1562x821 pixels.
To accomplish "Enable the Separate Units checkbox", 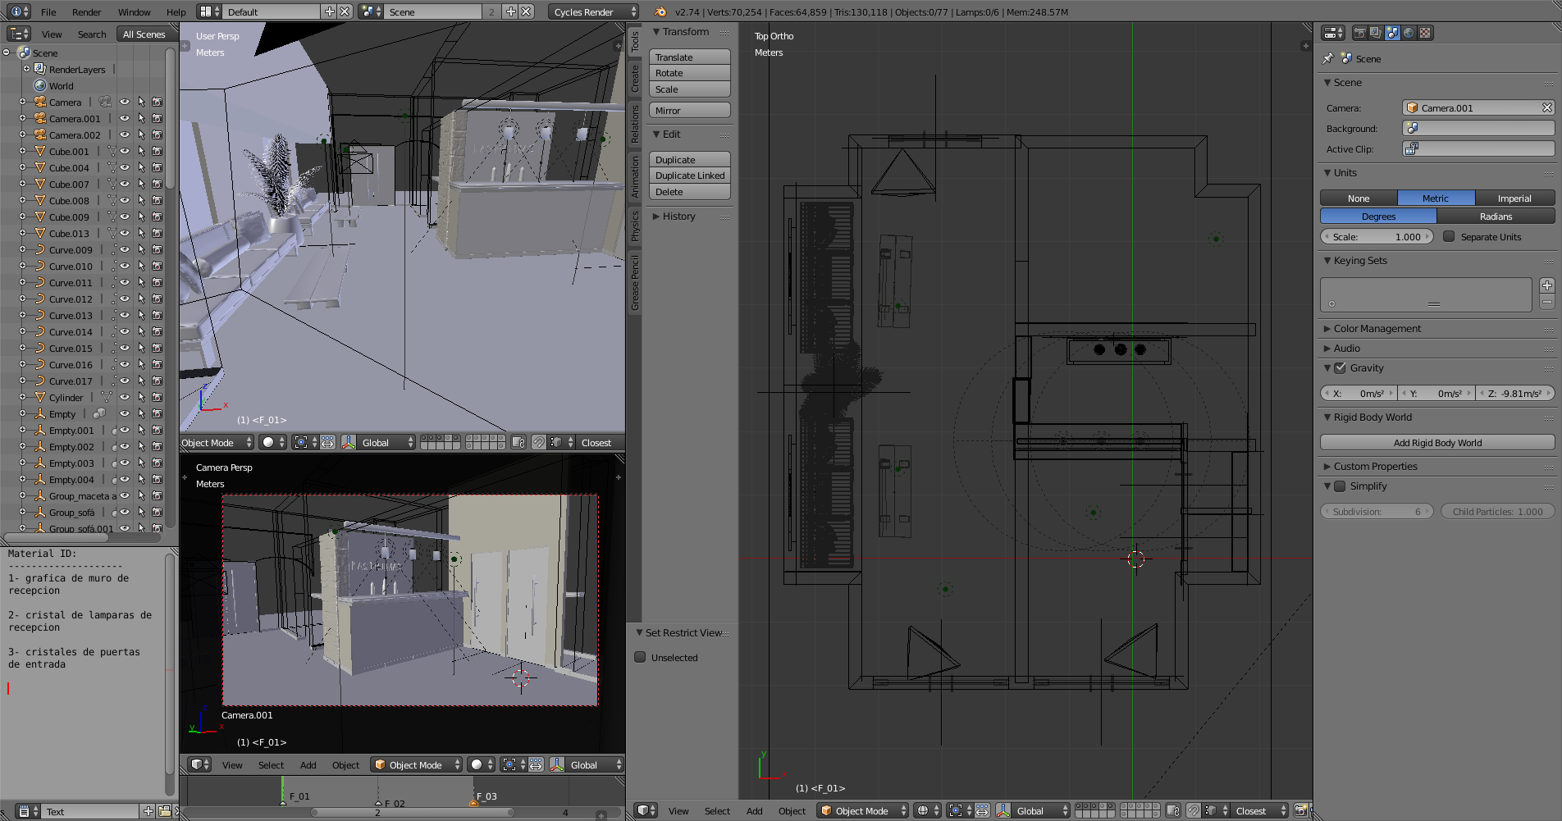I will pyautogui.click(x=1449, y=237).
